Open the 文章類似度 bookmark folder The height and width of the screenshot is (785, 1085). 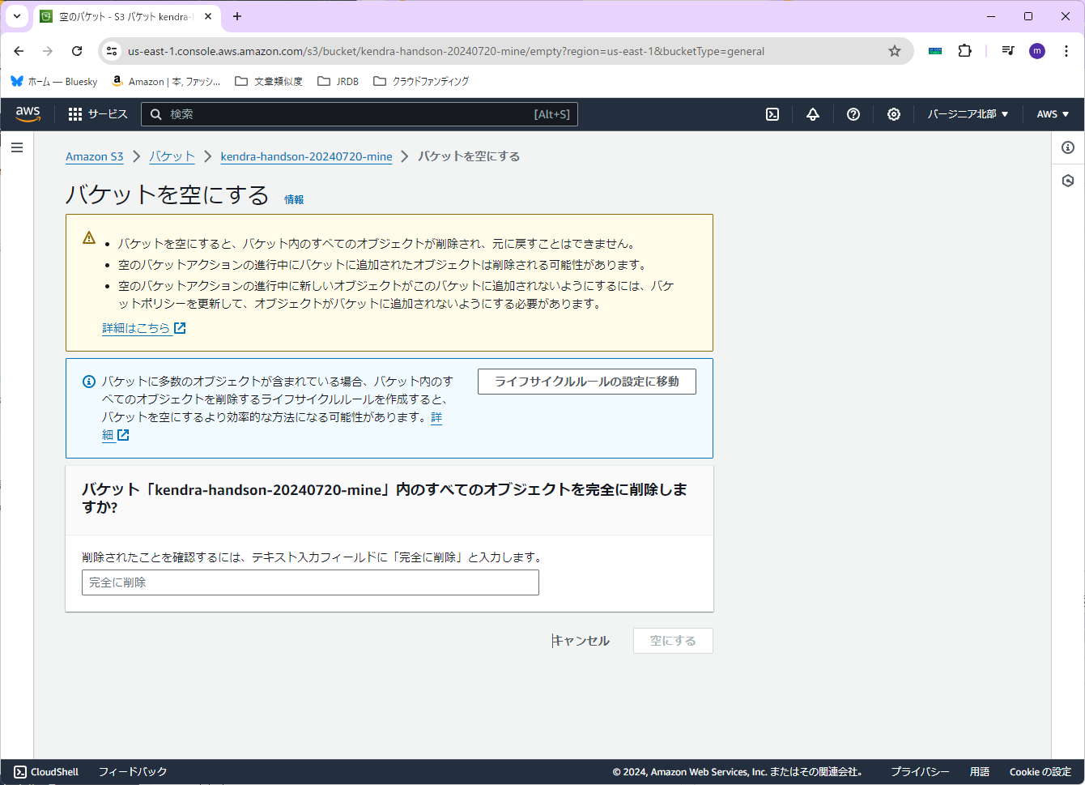(269, 81)
